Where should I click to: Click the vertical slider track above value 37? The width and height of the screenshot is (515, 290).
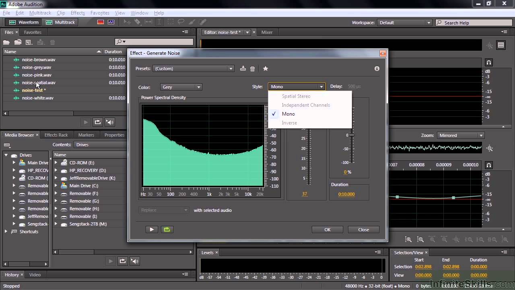309,157
